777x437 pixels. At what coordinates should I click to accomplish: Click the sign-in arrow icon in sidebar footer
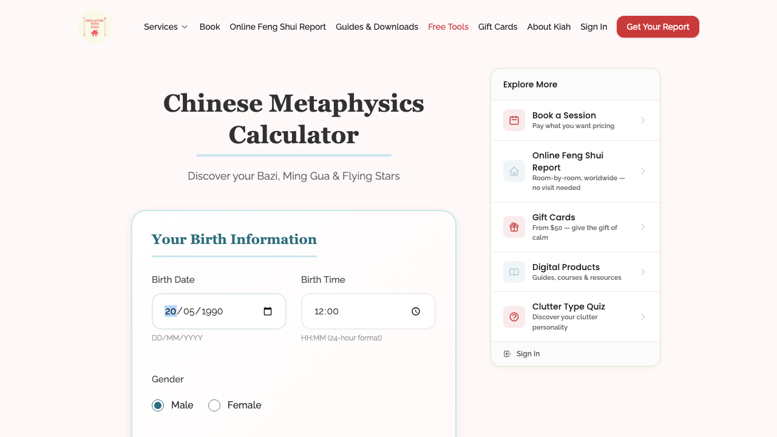coord(507,354)
